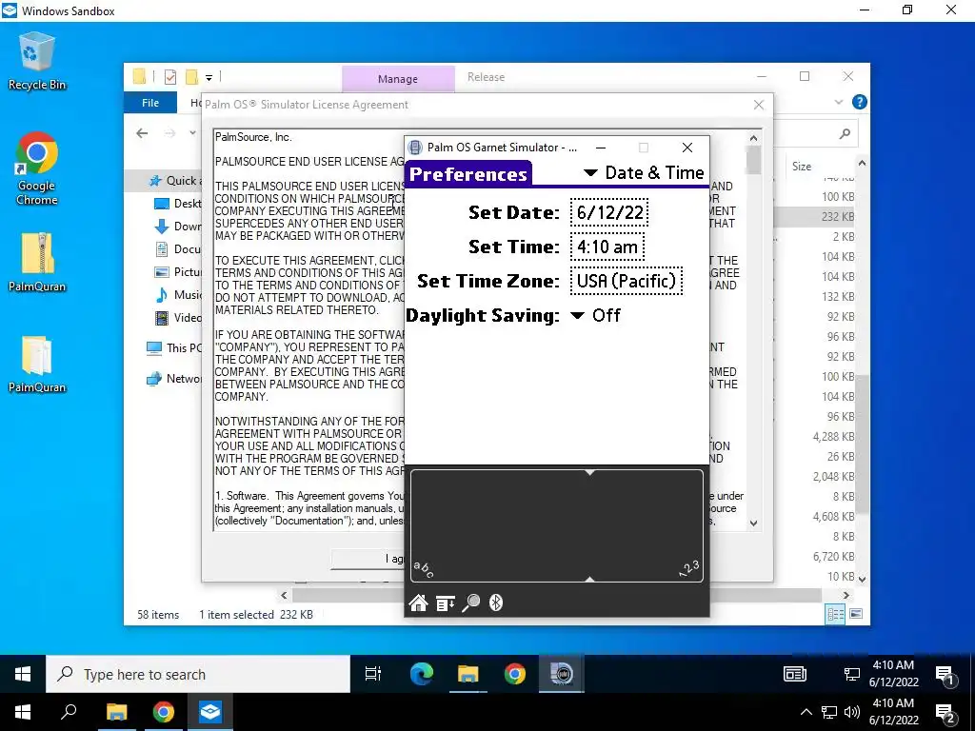The image size is (975, 731).
Task: Click Palm Simulator taskbar icon in sandbox
Action: 562,674
